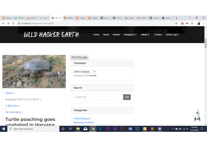Open the volume control in the tray
207x147 pixels.
[x=187, y=129]
